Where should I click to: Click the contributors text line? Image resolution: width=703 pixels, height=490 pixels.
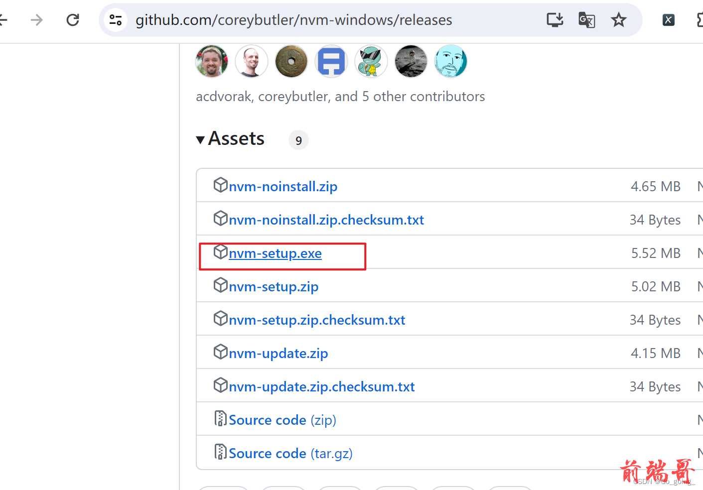click(x=340, y=96)
